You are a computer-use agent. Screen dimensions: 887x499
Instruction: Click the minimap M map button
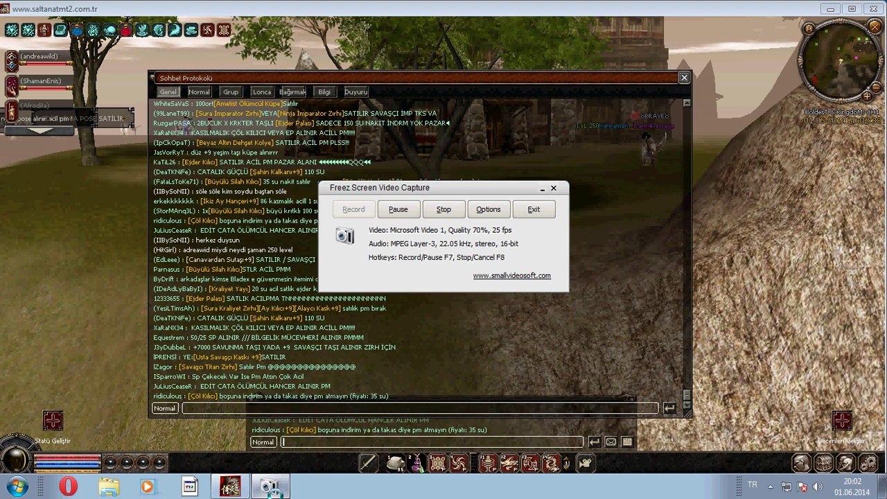[809, 28]
